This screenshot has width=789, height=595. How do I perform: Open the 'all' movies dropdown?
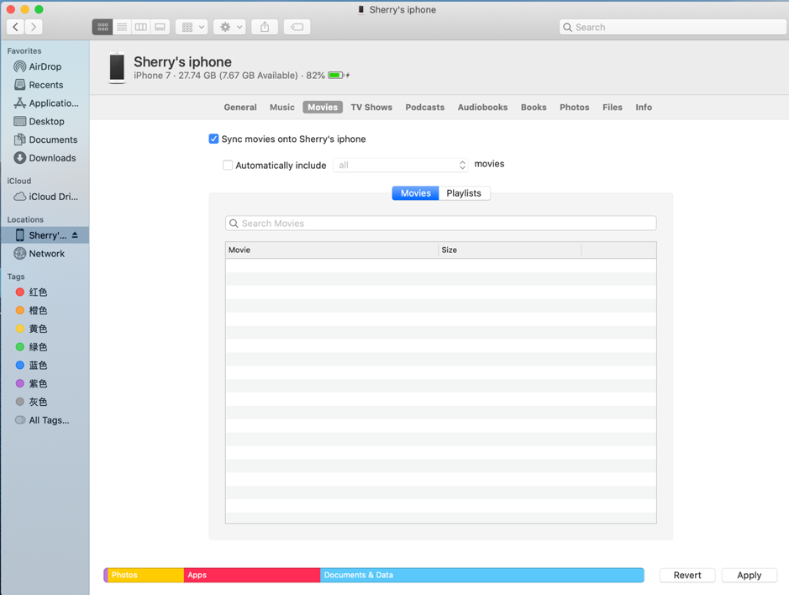[x=401, y=165]
